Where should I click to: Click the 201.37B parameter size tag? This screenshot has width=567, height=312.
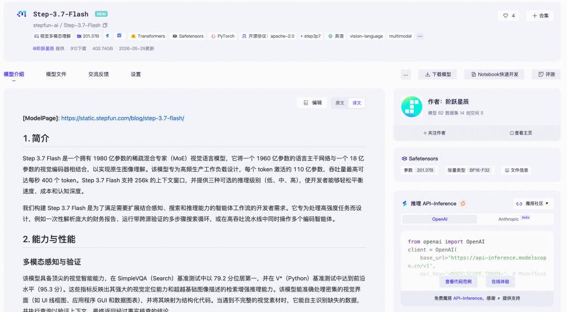pyautogui.click(x=88, y=36)
